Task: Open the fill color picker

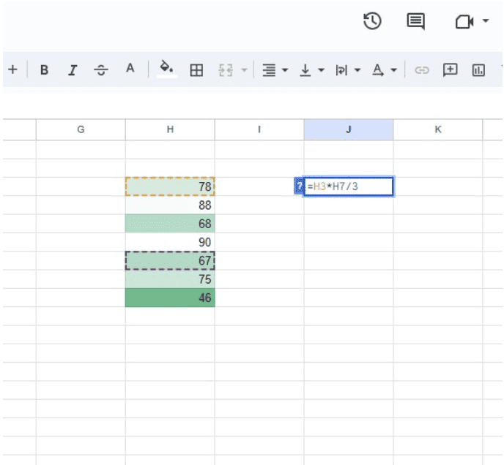Action: pos(167,69)
